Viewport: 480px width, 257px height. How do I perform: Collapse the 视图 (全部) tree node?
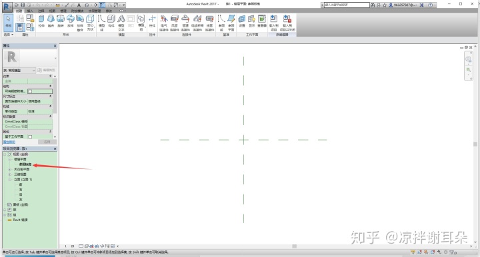pos(5,154)
